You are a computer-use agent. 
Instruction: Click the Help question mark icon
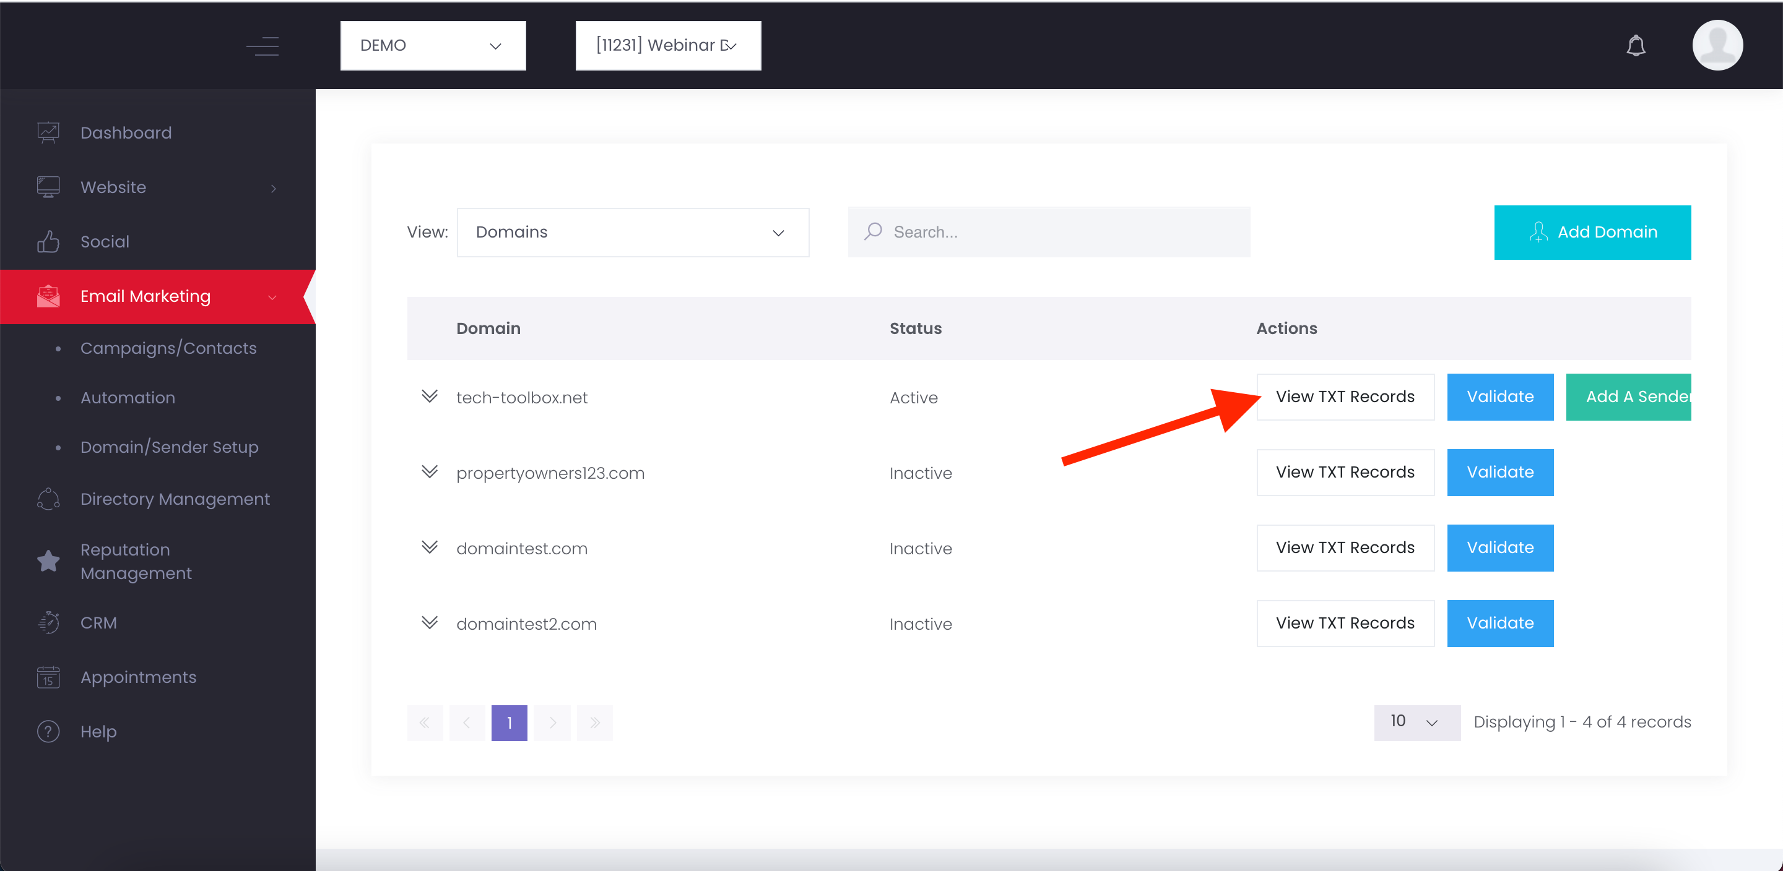click(x=48, y=731)
